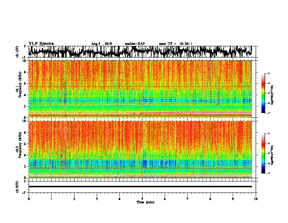This screenshot has height=223, width=288.
Task: Click the "6" kHz tick on ch.1 frequency axis
Action: point(25,83)
